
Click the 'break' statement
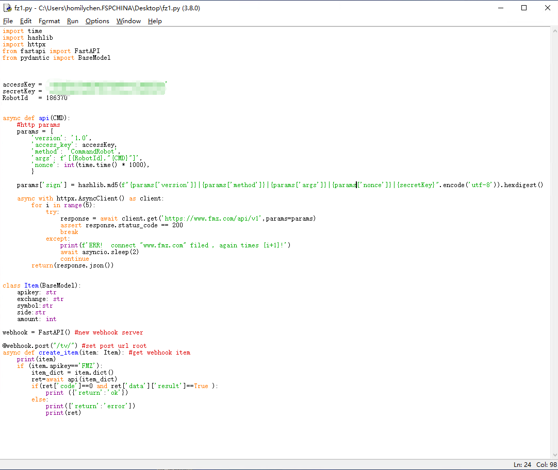click(x=69, y=232)
